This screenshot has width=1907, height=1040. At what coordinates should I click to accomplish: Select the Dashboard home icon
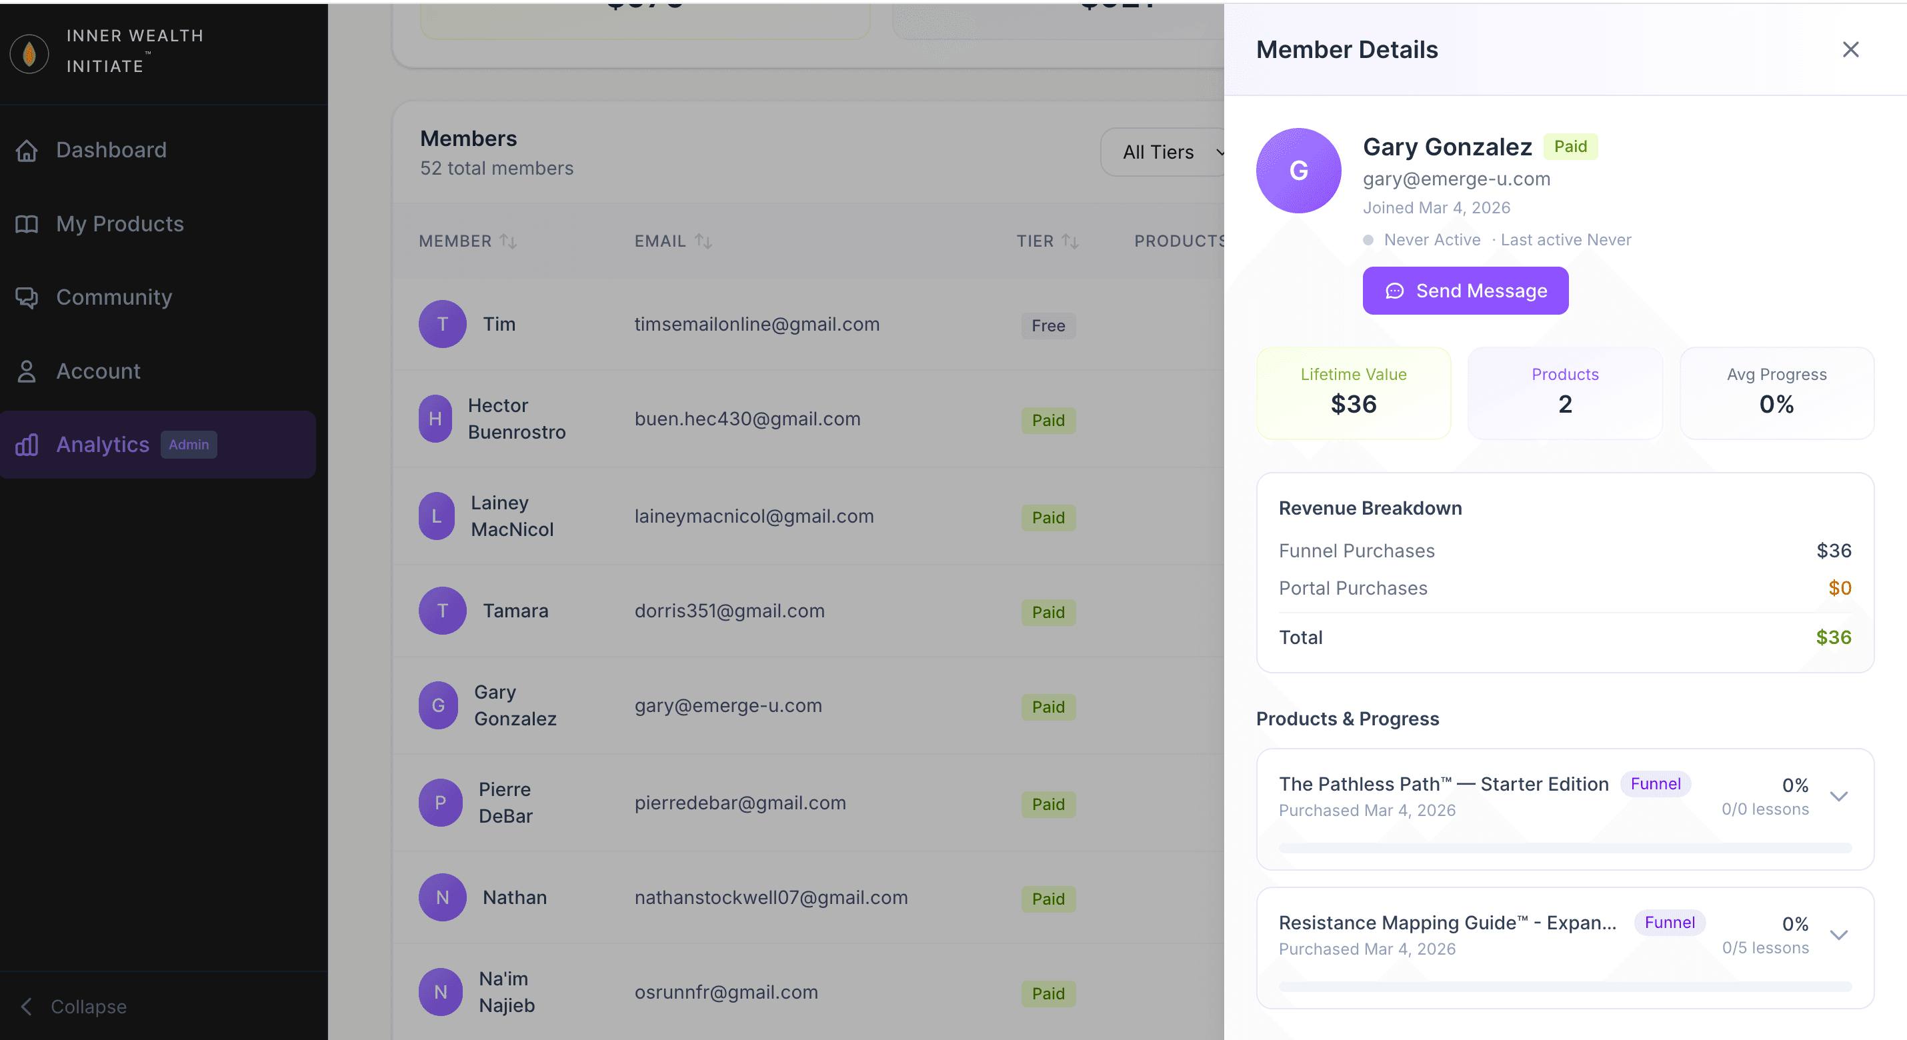tap(27, 149)
